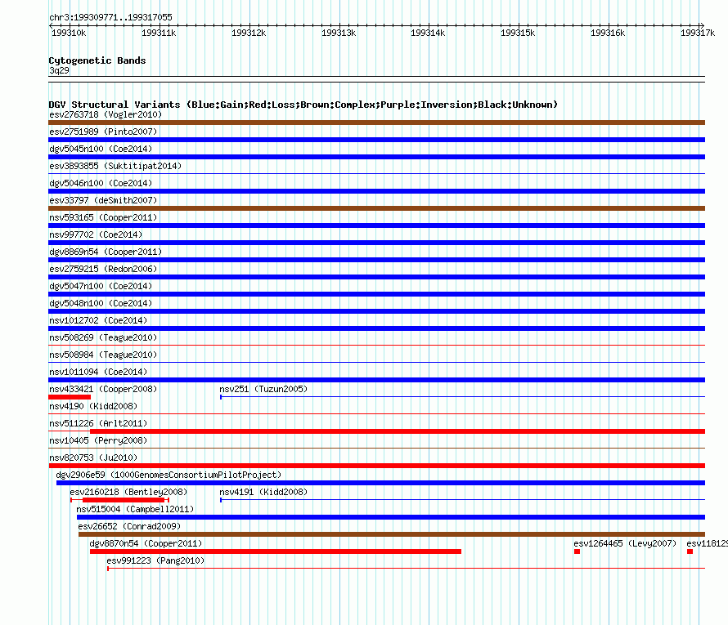Click the 199314k ruler tick label
The image size is (728, 625).
pos(428,33)
